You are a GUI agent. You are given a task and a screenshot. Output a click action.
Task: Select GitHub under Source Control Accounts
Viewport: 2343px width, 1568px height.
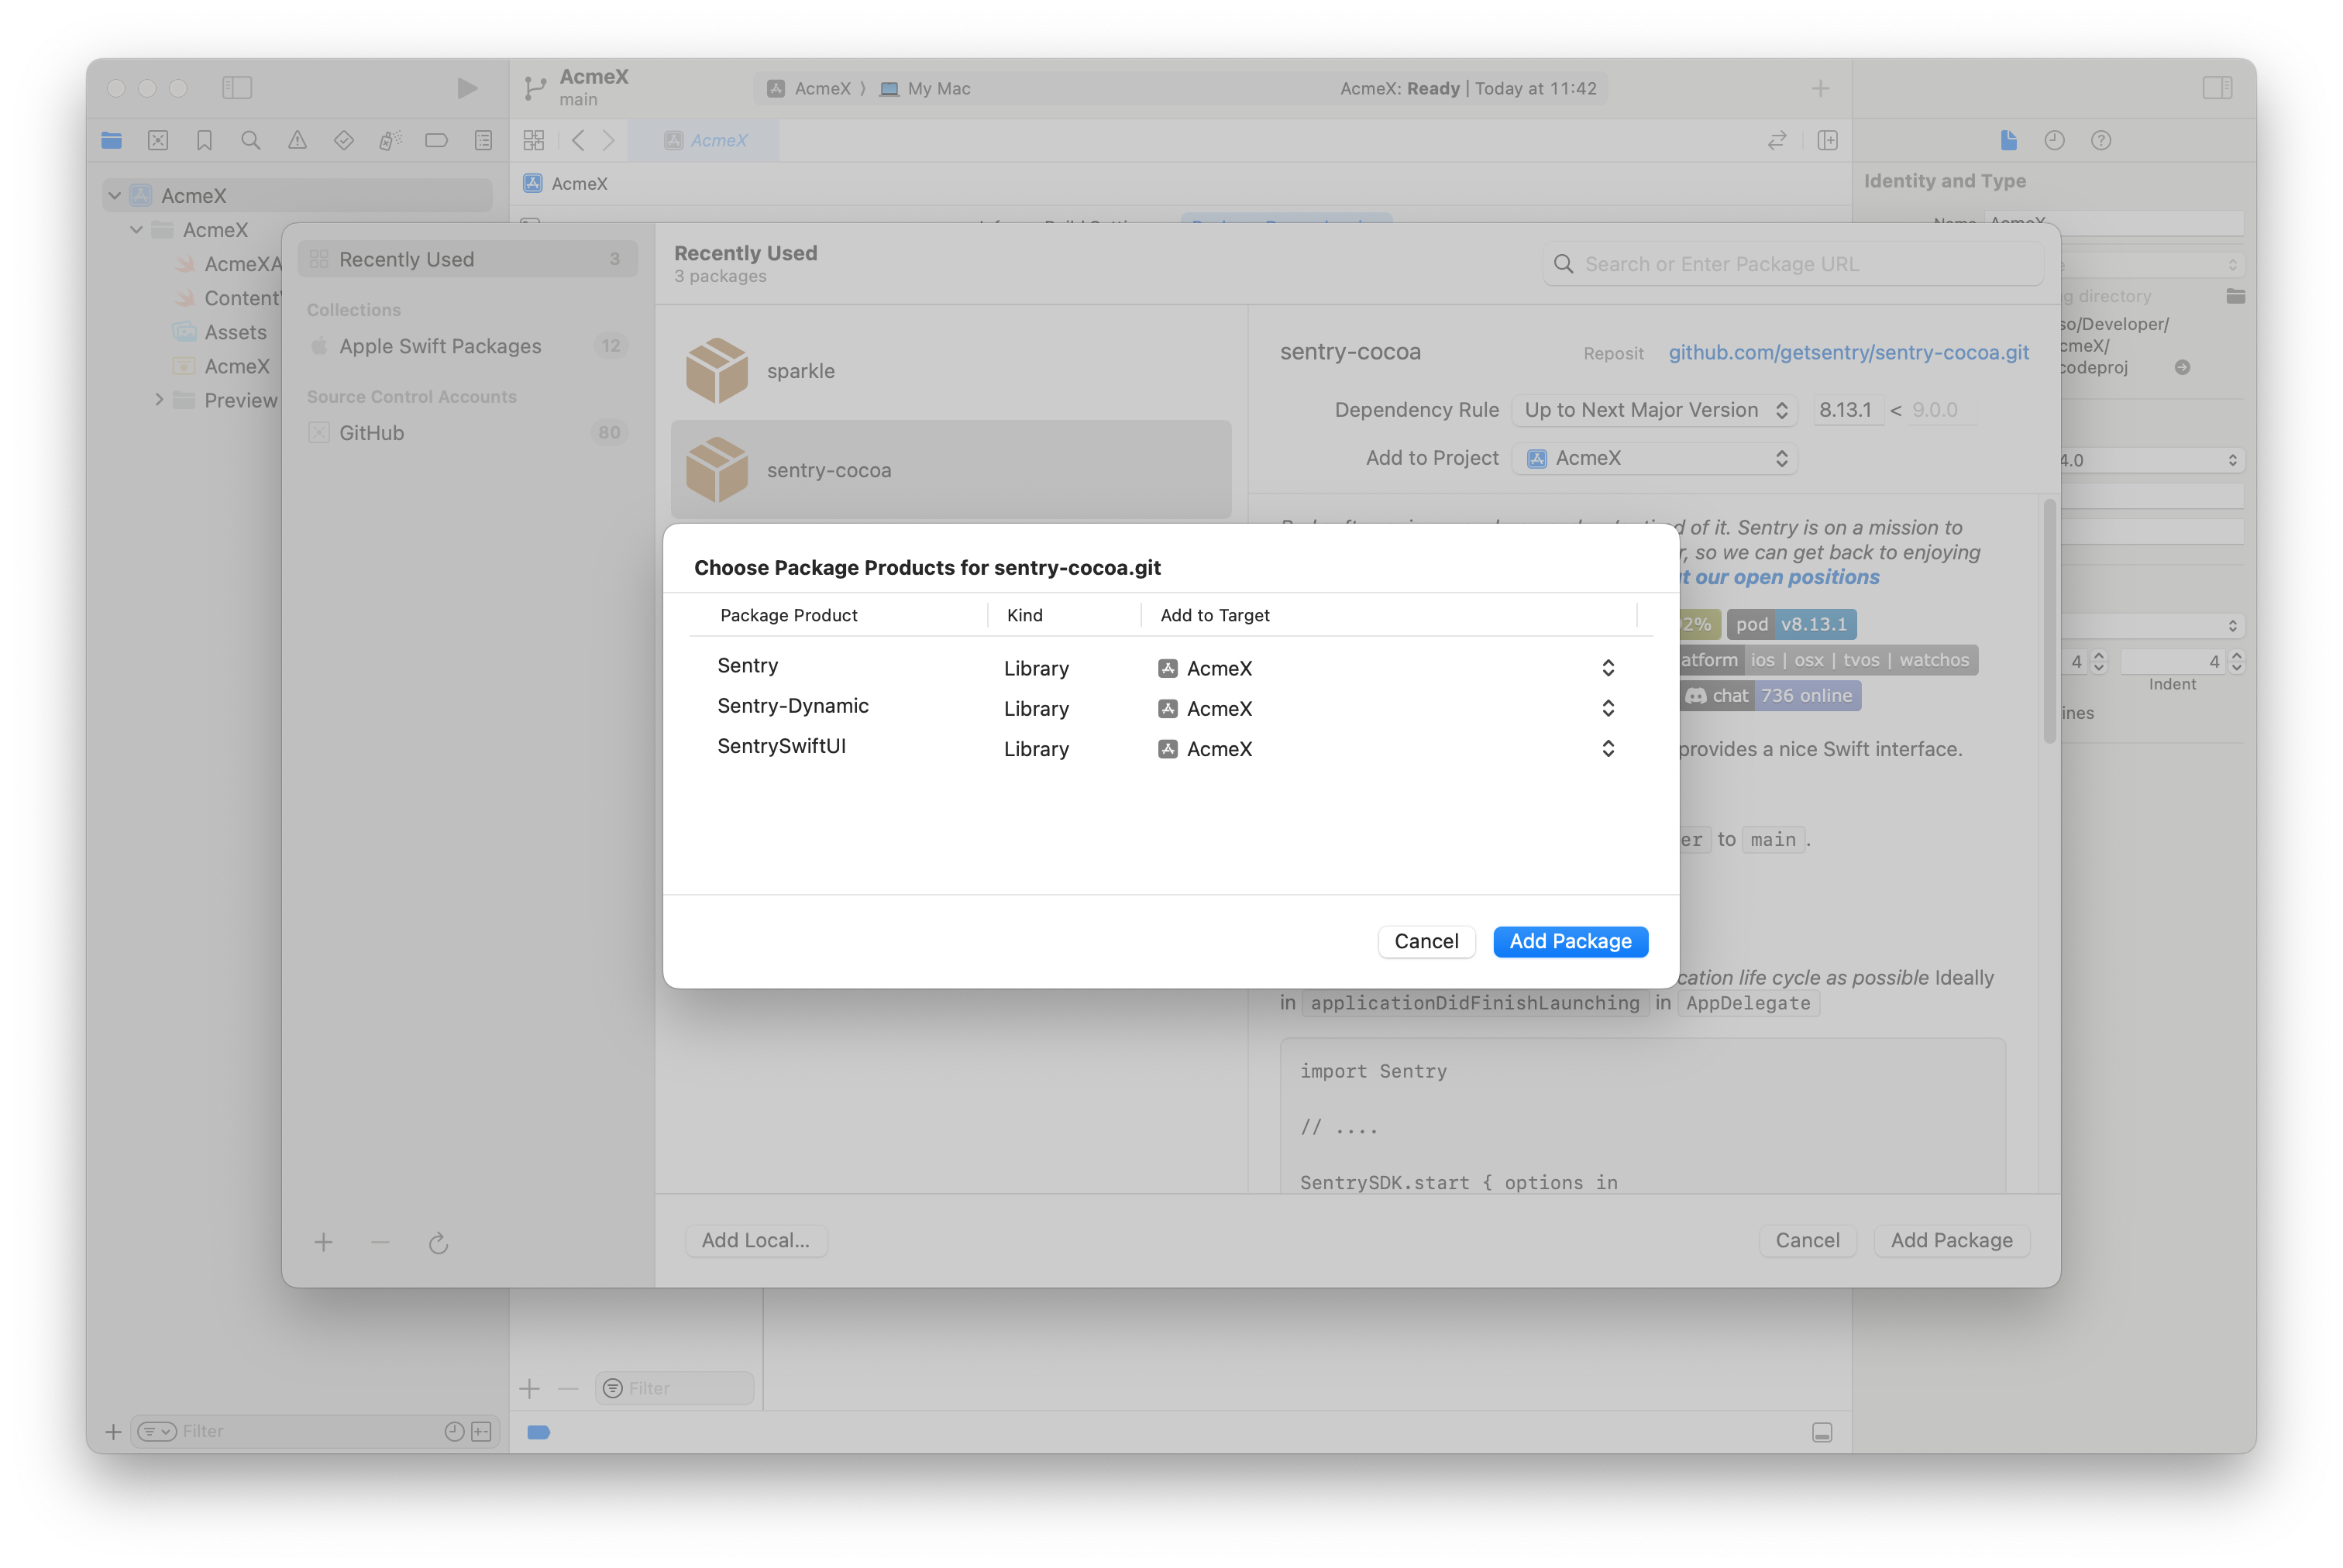[371, 432]
